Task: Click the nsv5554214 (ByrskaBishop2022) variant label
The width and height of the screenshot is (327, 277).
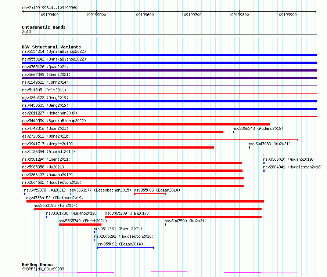Action: point(54,51)
